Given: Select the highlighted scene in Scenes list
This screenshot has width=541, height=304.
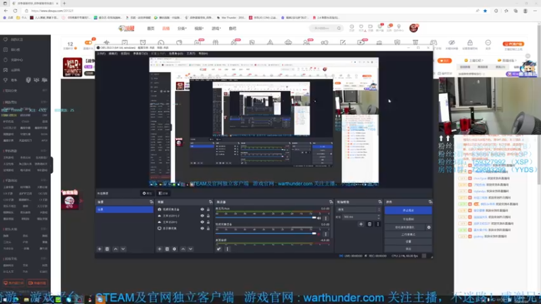Looking at the screenshot, I should click(x=124, y=209).
